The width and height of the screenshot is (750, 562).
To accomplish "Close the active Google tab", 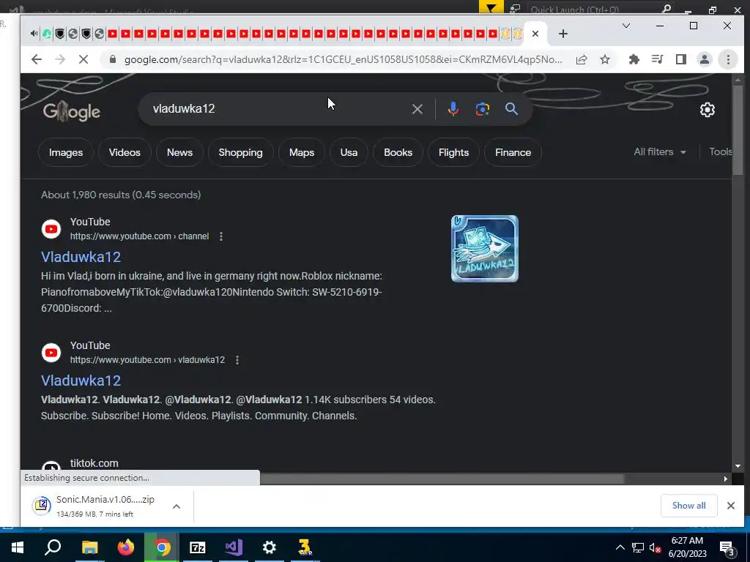I will 535,34.
